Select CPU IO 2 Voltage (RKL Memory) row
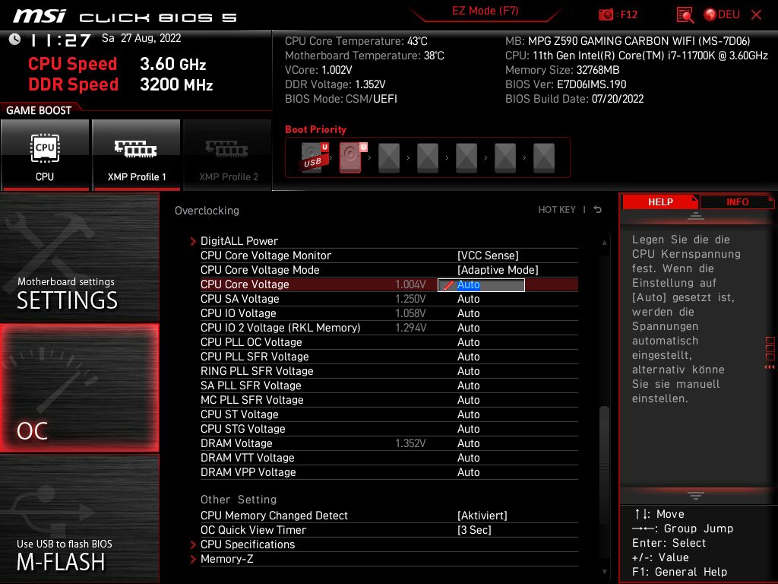This screenshot has width=778, height=584. [389, 328]
